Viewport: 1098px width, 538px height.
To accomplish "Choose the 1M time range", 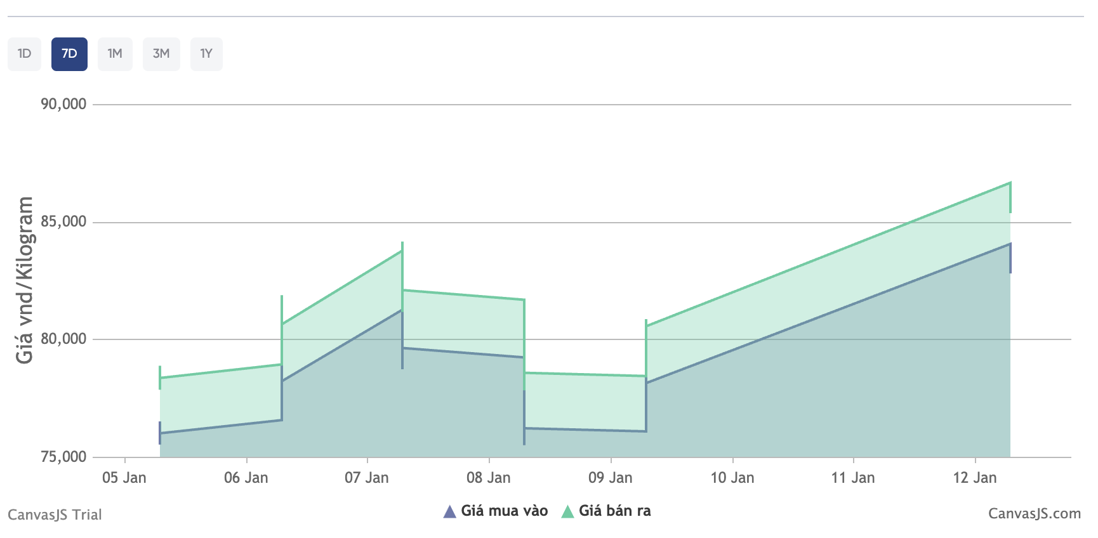I will [115, 54].
